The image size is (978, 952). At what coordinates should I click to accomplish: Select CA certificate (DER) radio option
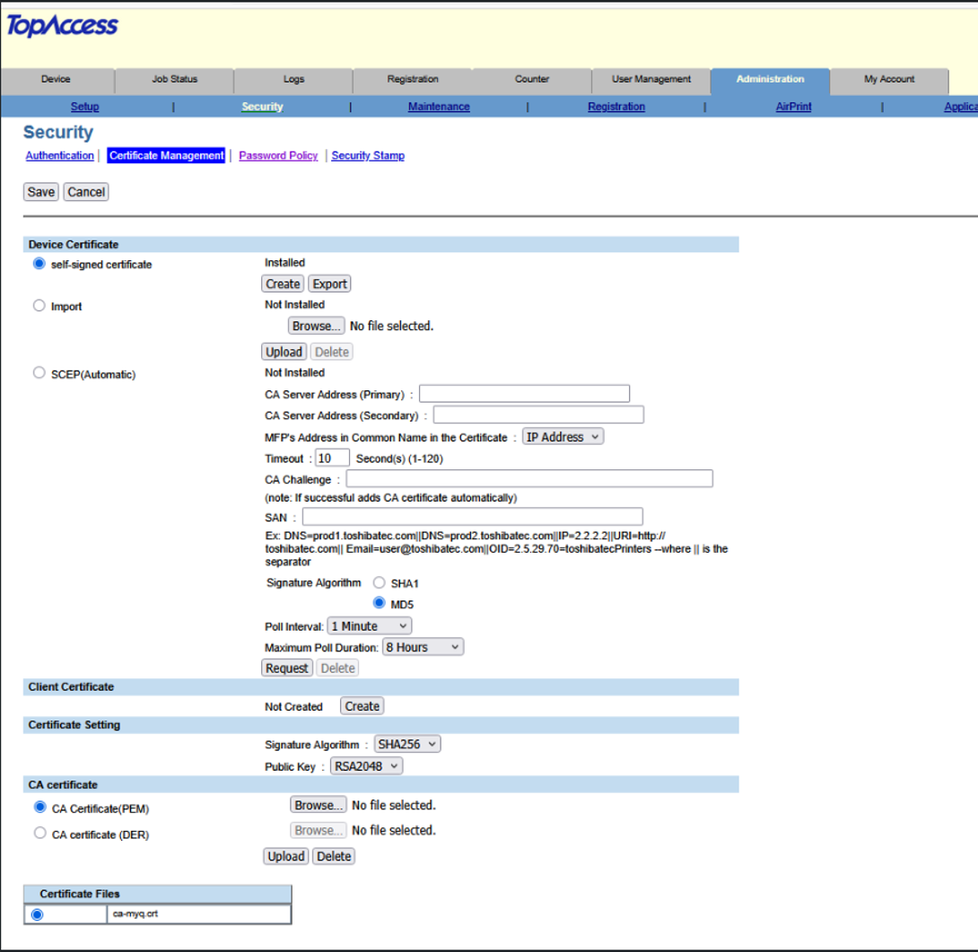pos(39,834)
